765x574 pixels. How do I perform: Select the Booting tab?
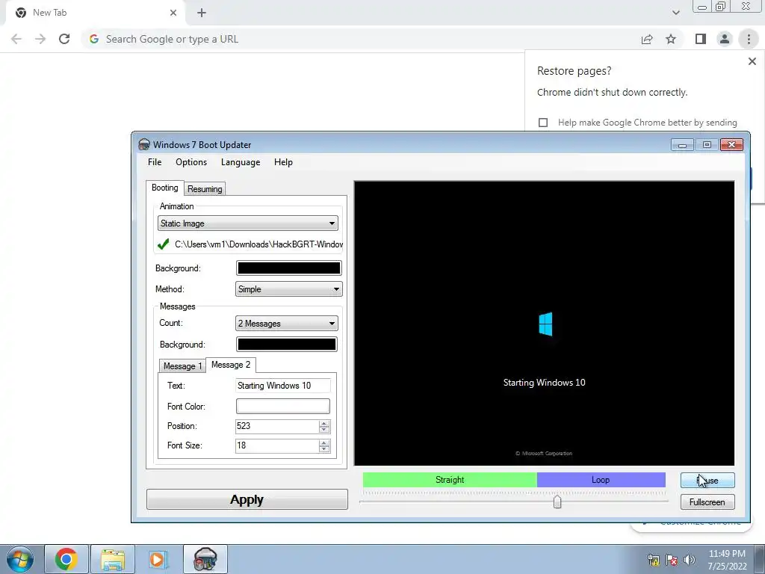[x=165, y=188]
